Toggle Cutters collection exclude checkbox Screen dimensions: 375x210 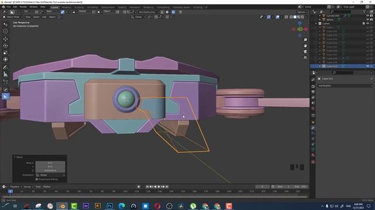pyautogui.click(x=363, y=23)
